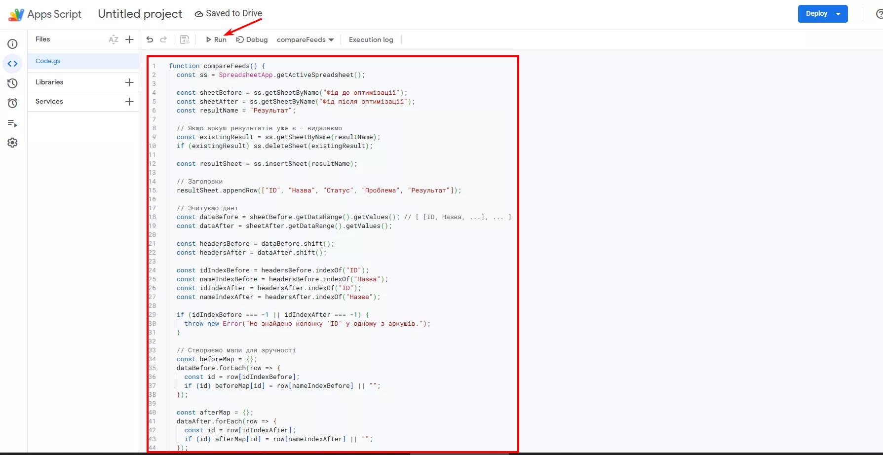This screenshot has height=455, width=883.
Task: Run the selected function
Action: 216,39
